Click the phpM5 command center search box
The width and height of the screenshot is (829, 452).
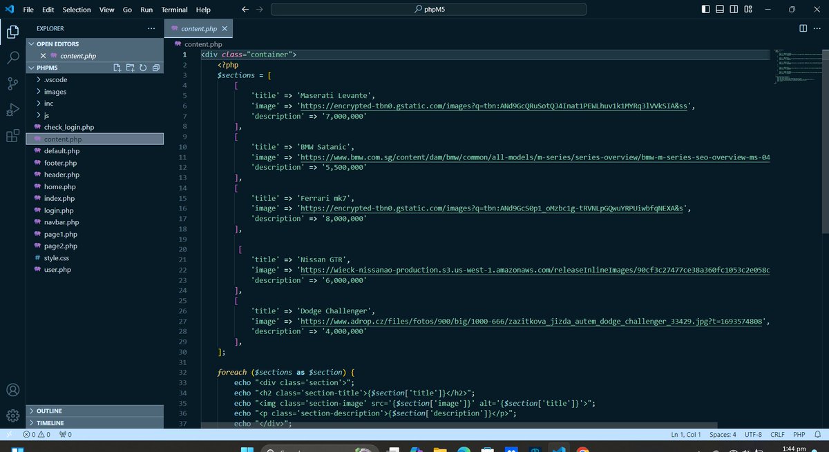pyautogui.click(x=428, y=10)
